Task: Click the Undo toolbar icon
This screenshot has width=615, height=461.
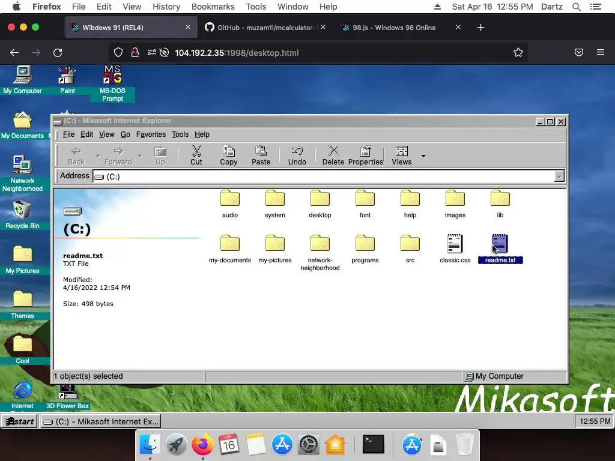Action: click(x=297, y=155)
